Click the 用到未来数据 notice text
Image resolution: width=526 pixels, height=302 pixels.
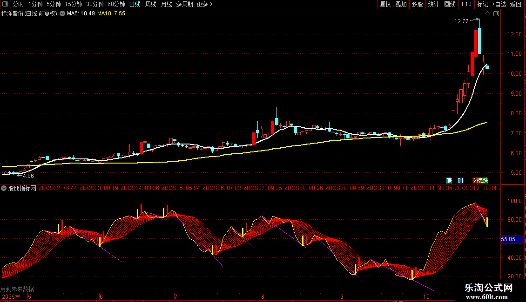[17, 289]
